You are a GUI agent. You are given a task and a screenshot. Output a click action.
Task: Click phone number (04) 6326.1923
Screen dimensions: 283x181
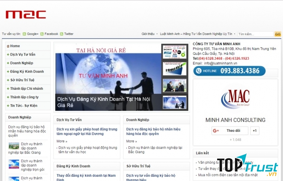pyautogui.click(x=237, y=58)
